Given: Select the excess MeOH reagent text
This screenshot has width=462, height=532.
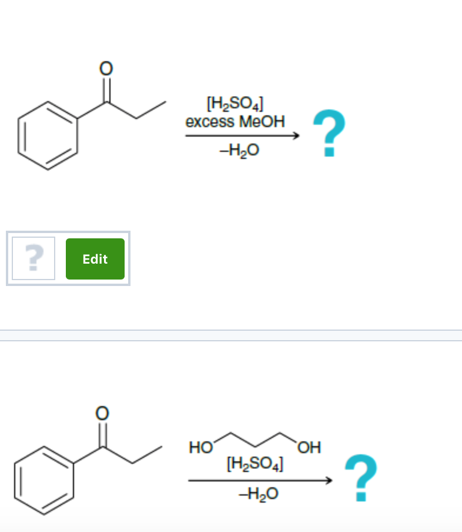Looking at the screenshot, I should click(x=235, y=122).
